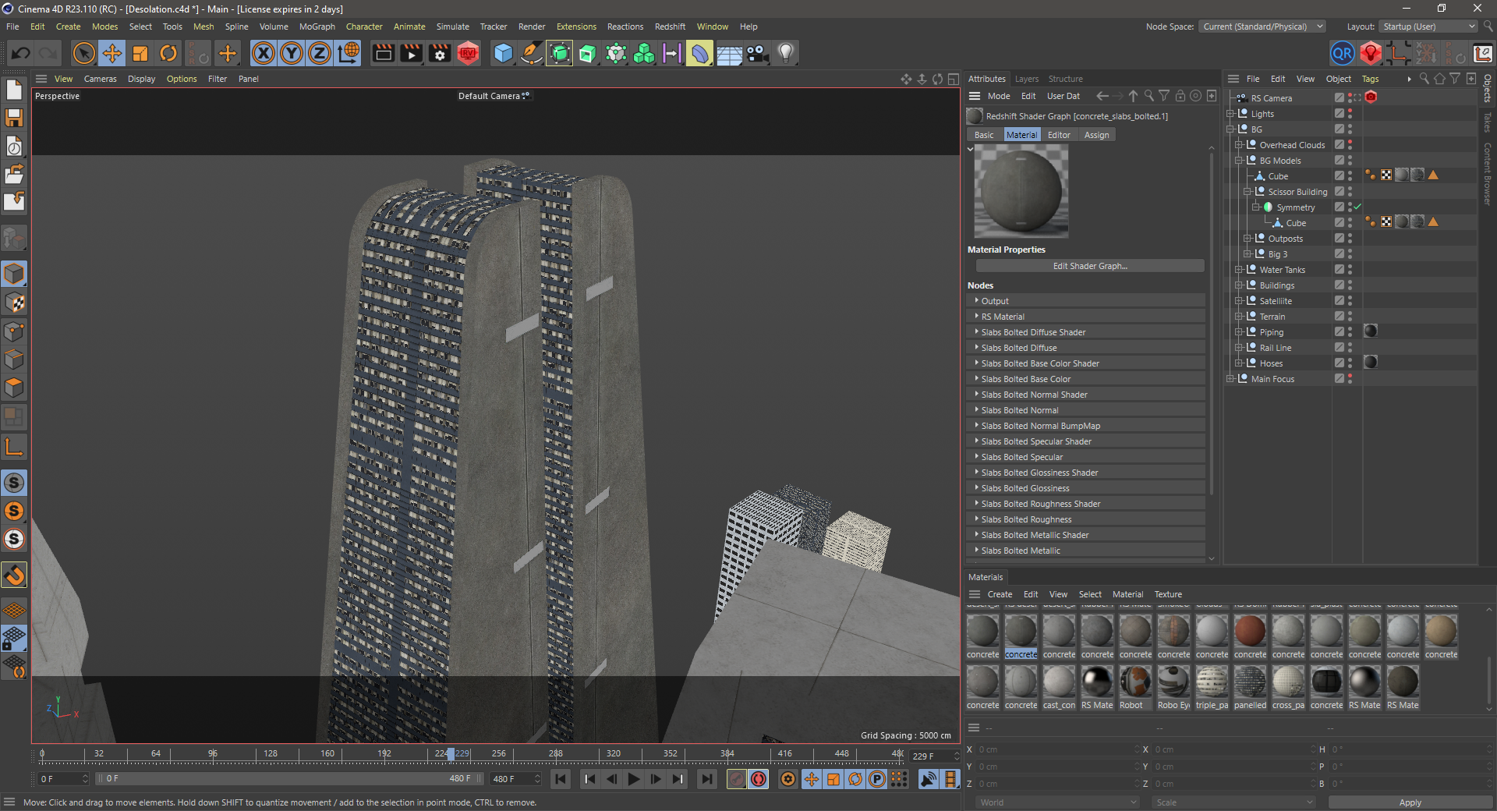Add a Camera object from toolbar
Viewport: 1497px width, 811px height.
tap(757, 53)
